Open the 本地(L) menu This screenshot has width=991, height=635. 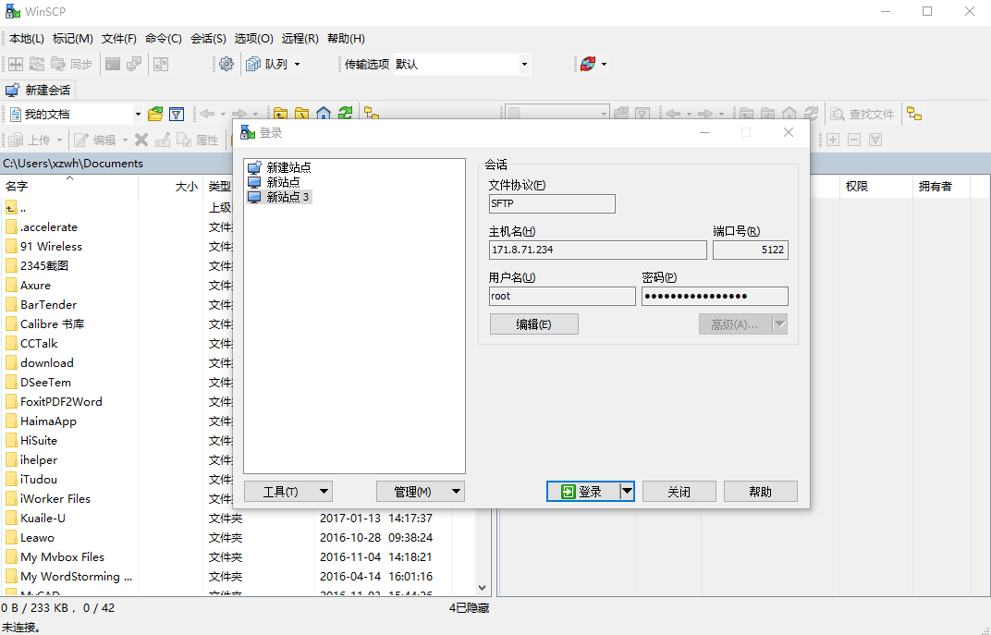(x=27, y=39)
